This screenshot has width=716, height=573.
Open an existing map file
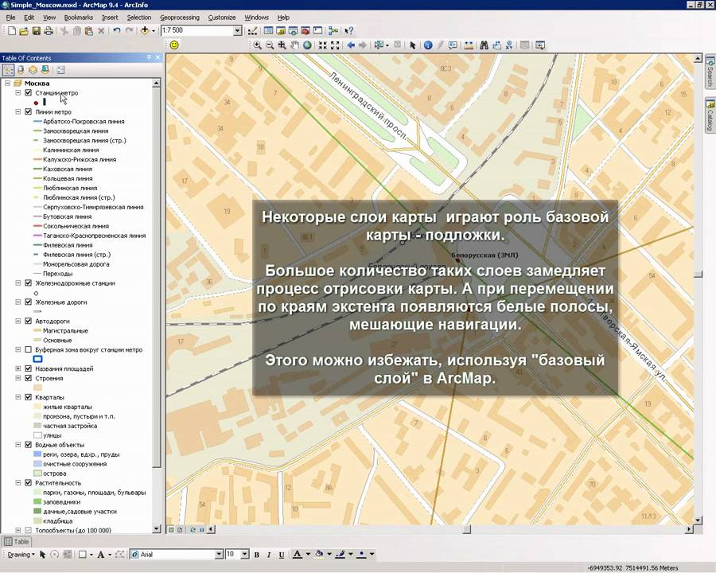(x=24, y=31)
